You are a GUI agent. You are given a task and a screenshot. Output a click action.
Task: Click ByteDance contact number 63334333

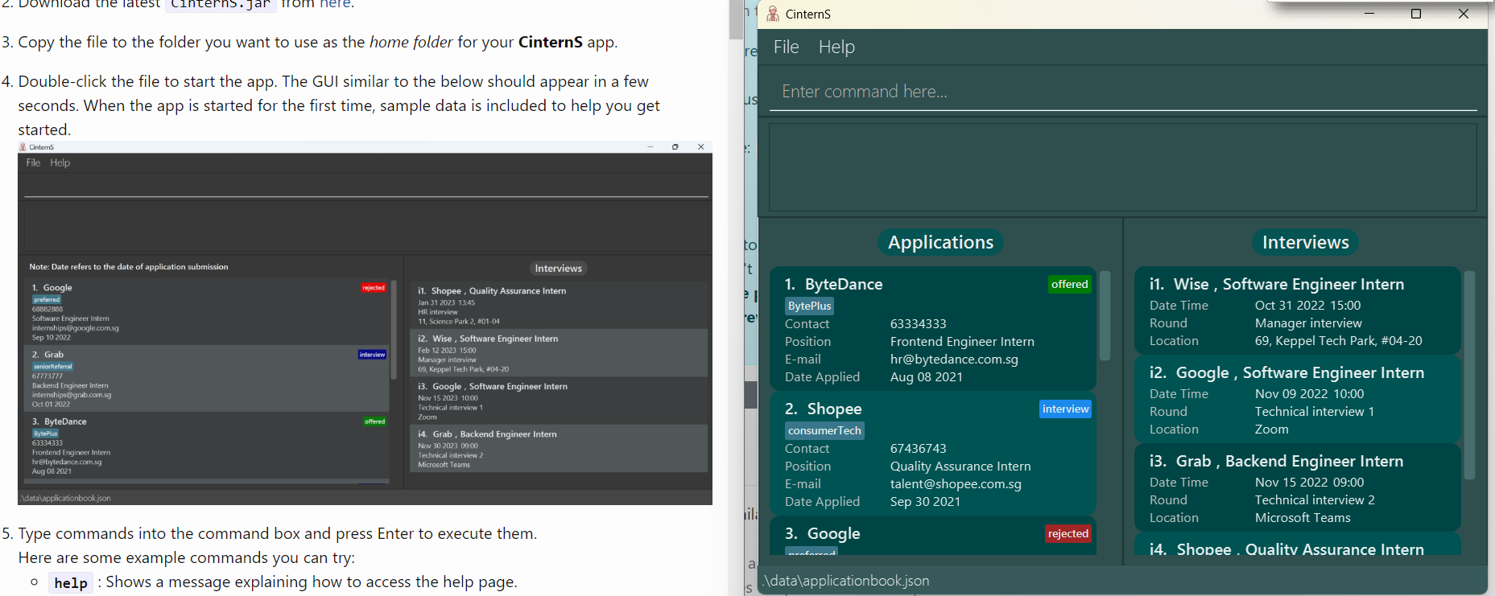click(918, 324)
